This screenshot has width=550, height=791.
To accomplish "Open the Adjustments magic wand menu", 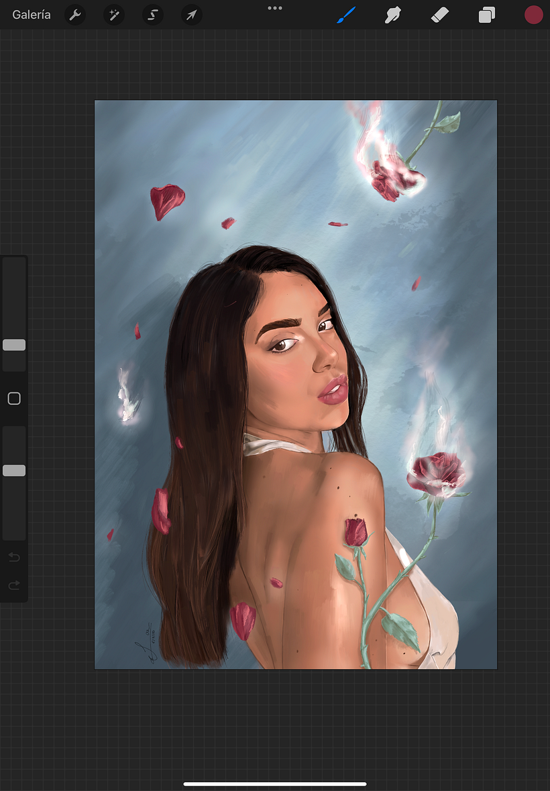I will click(x=114, y=15).
